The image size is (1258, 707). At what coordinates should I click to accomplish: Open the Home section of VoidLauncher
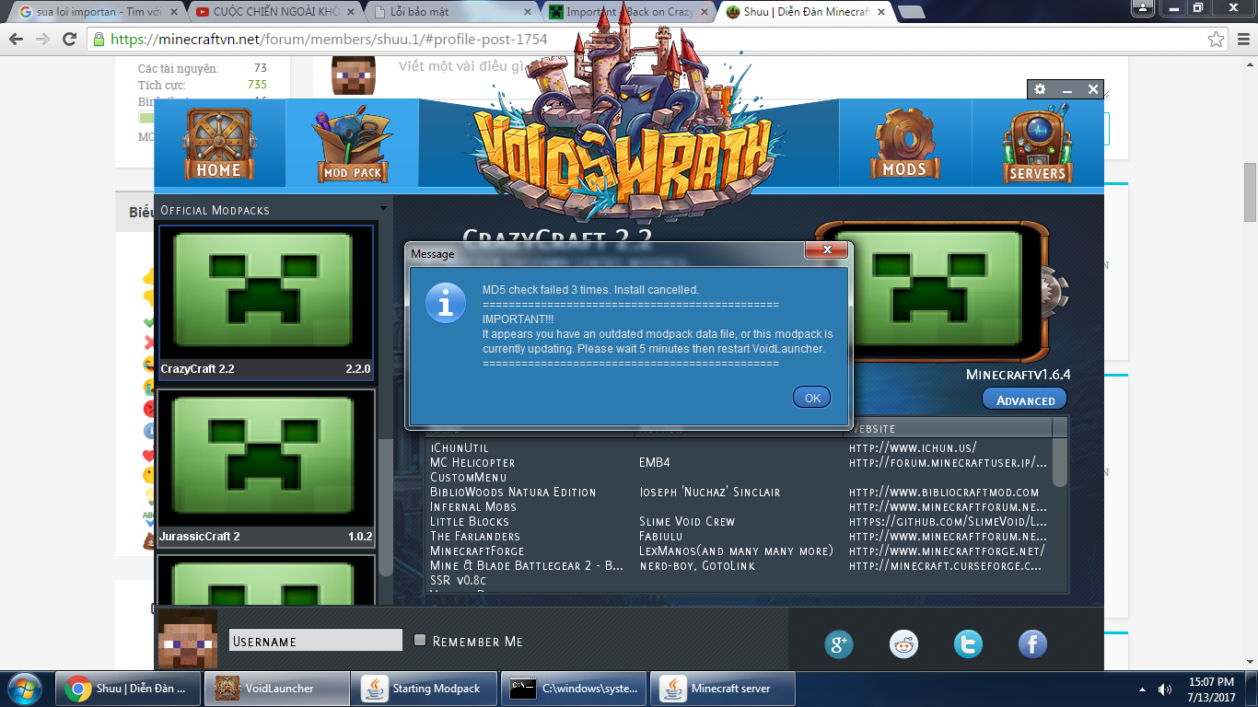[x=218, y=145]
